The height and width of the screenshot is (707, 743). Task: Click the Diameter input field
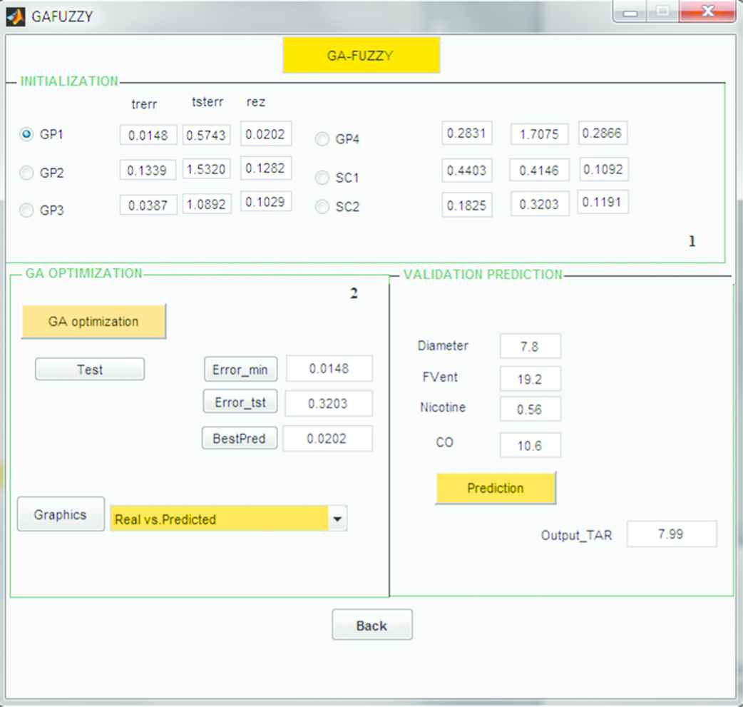(x=530, y=347)
